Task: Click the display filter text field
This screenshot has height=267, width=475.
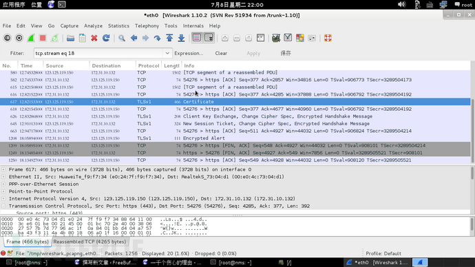Action: pyautogui.click(x=98, y=53)
